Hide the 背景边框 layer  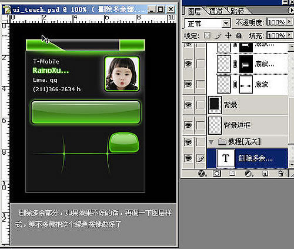click(x=188, y=125)
